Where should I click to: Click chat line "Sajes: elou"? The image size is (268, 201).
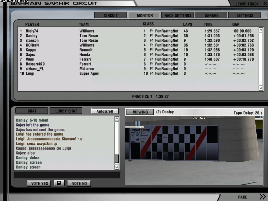[x=25, y=153]
